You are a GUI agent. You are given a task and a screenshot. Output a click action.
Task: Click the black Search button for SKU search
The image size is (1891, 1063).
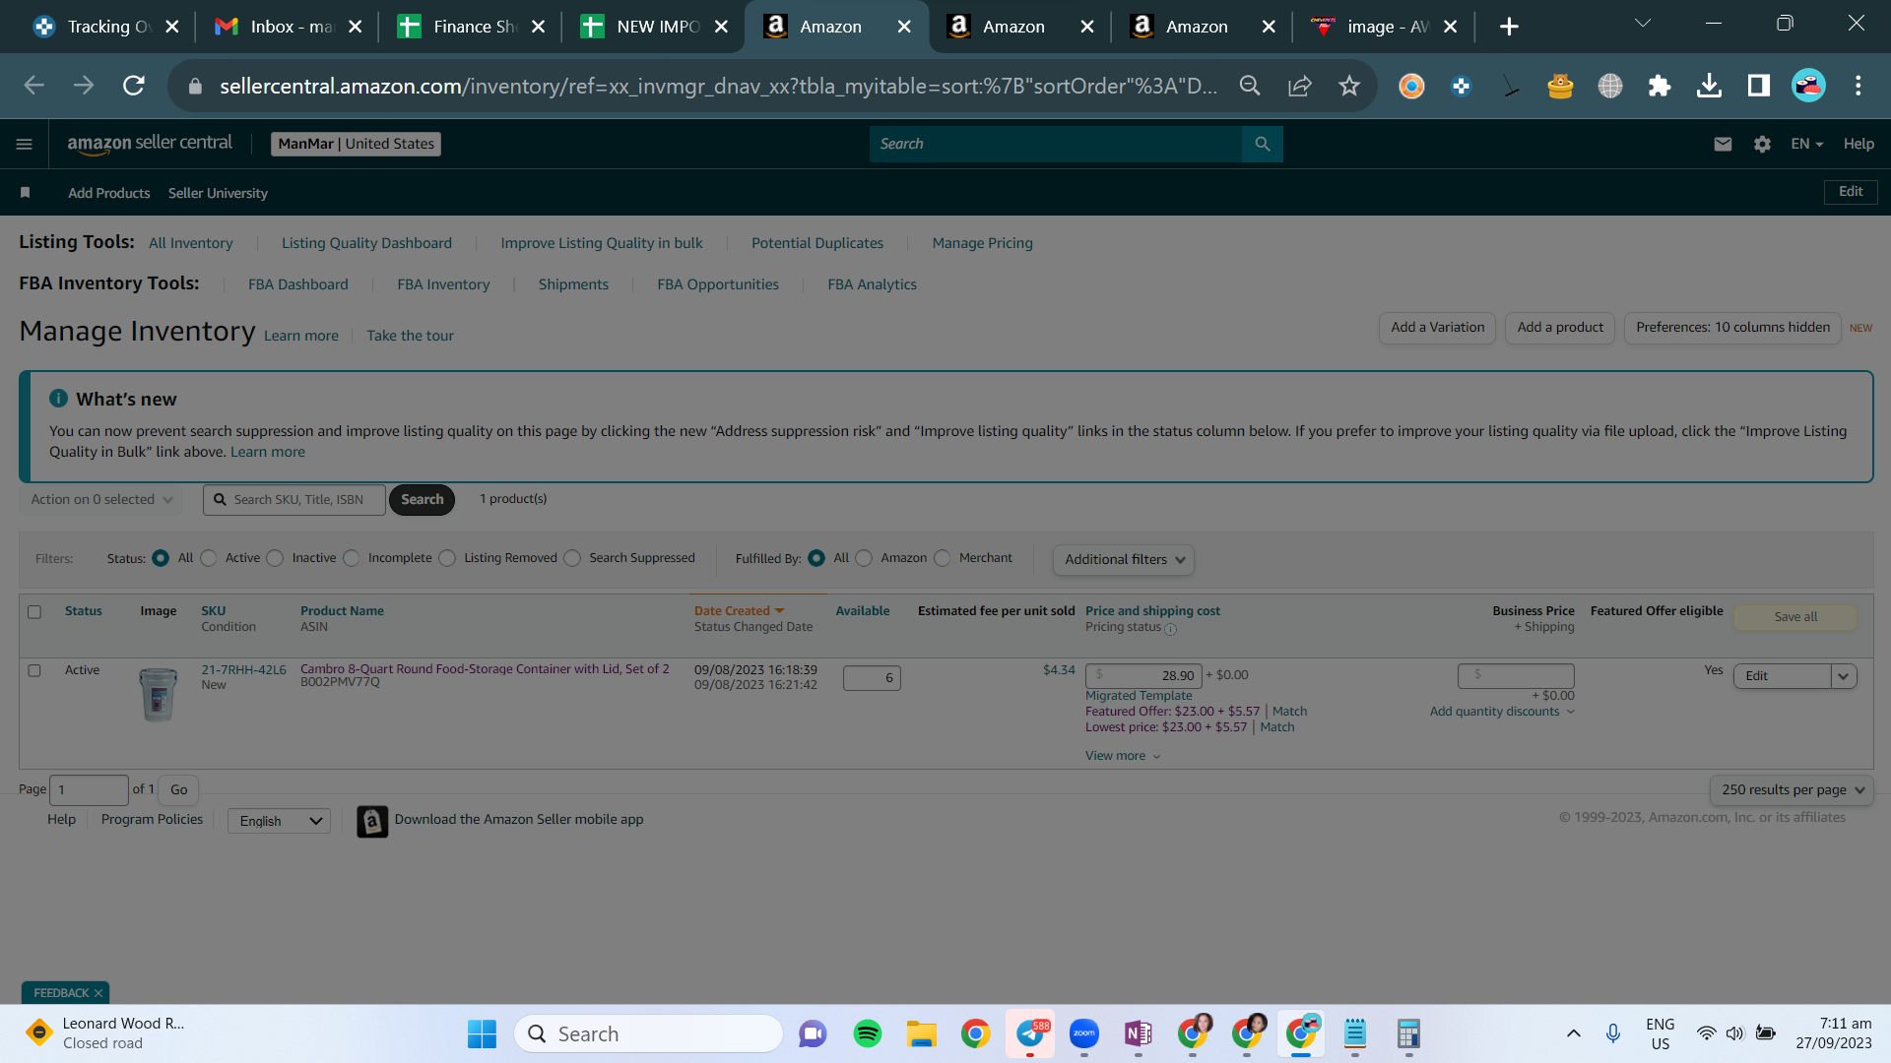tap(422, 499)
